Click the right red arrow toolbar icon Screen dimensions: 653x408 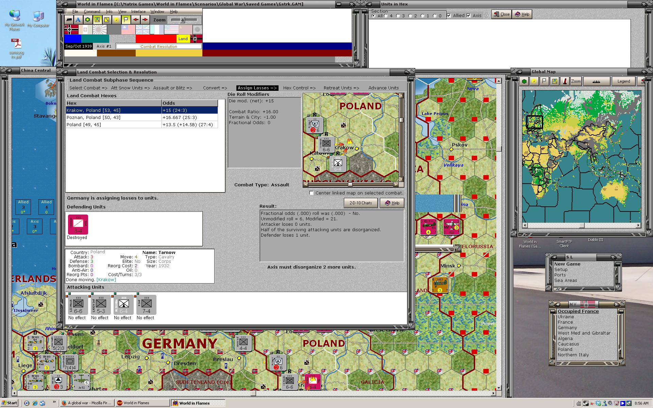pos(145,20)
